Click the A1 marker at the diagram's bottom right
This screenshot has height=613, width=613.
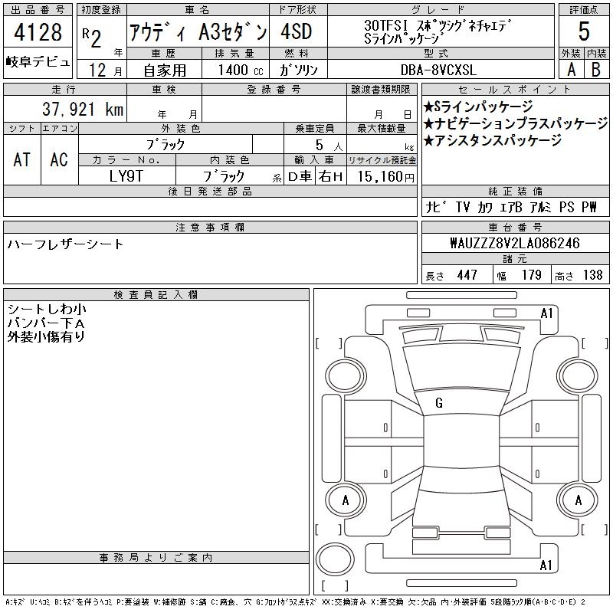coord(546,565)
